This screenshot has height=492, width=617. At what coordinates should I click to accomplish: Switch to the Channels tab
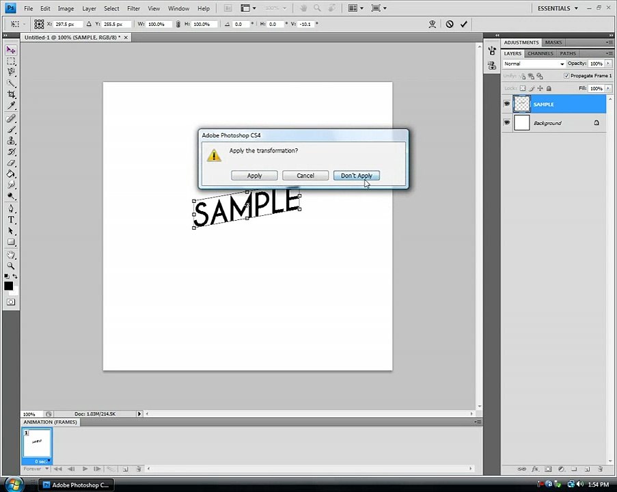pos(540,53)
